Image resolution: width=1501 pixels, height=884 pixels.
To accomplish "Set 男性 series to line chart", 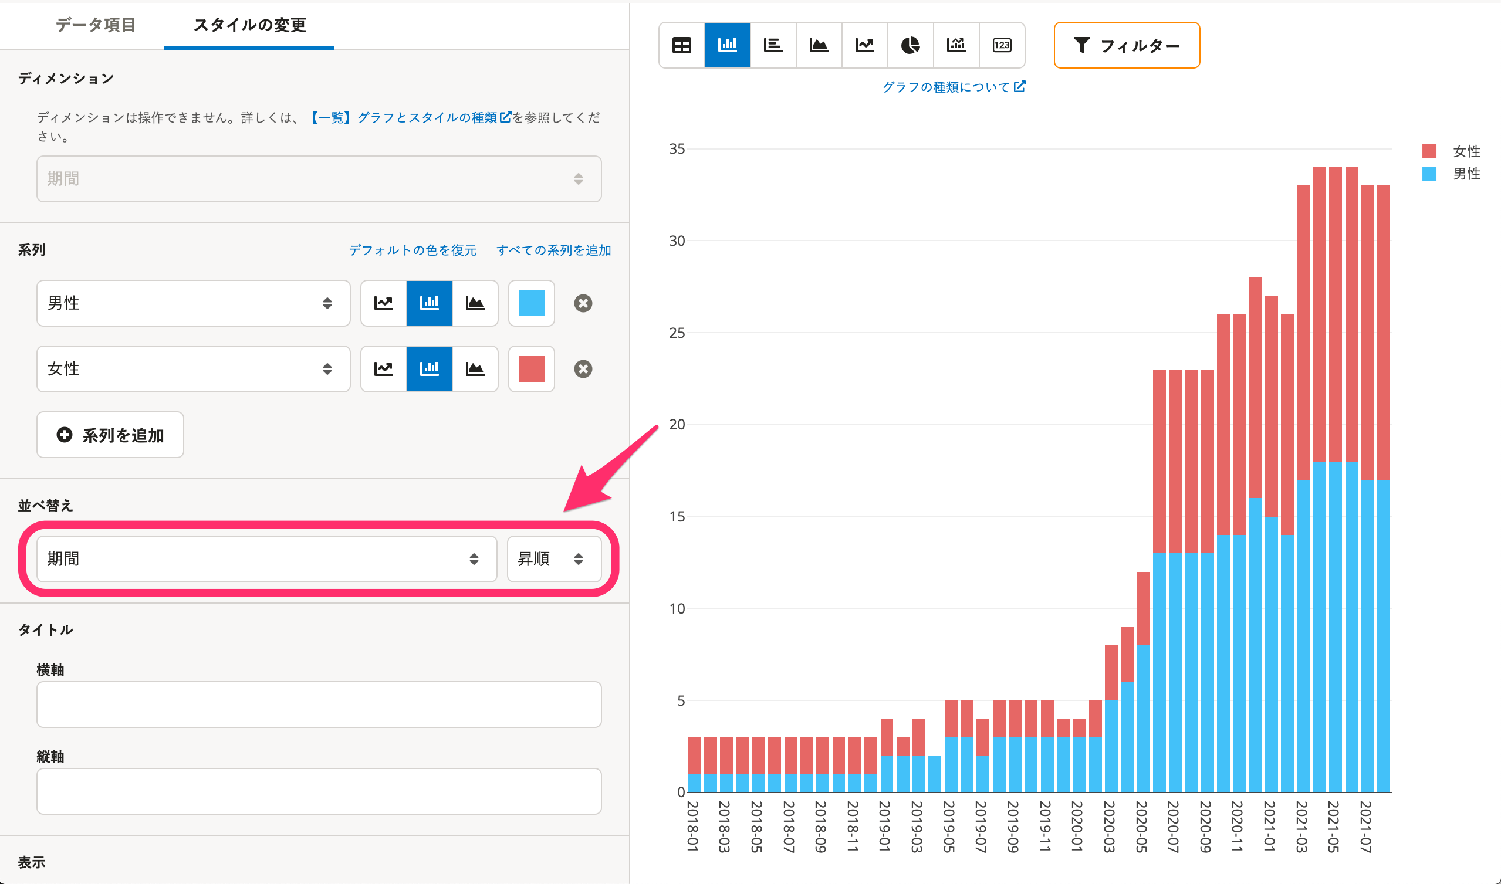I will tap(384, 303).
